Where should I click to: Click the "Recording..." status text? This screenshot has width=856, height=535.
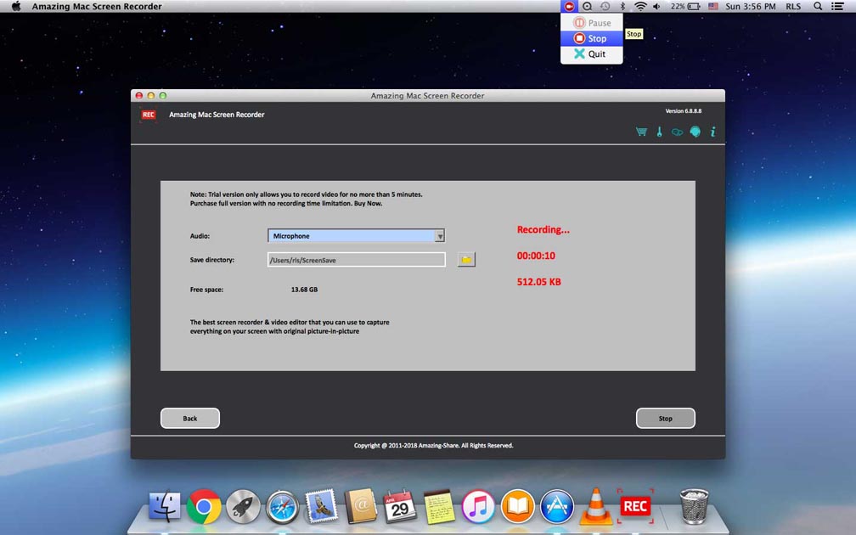point(543,230)
